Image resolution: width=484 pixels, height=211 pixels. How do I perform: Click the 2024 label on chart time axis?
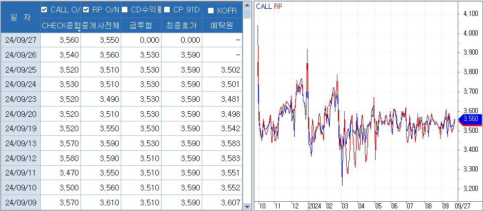pyautogui.click(x=315, y=205)
